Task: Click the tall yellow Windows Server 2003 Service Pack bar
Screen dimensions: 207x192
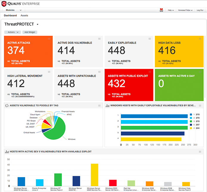Action: click(x=94, y=175)
